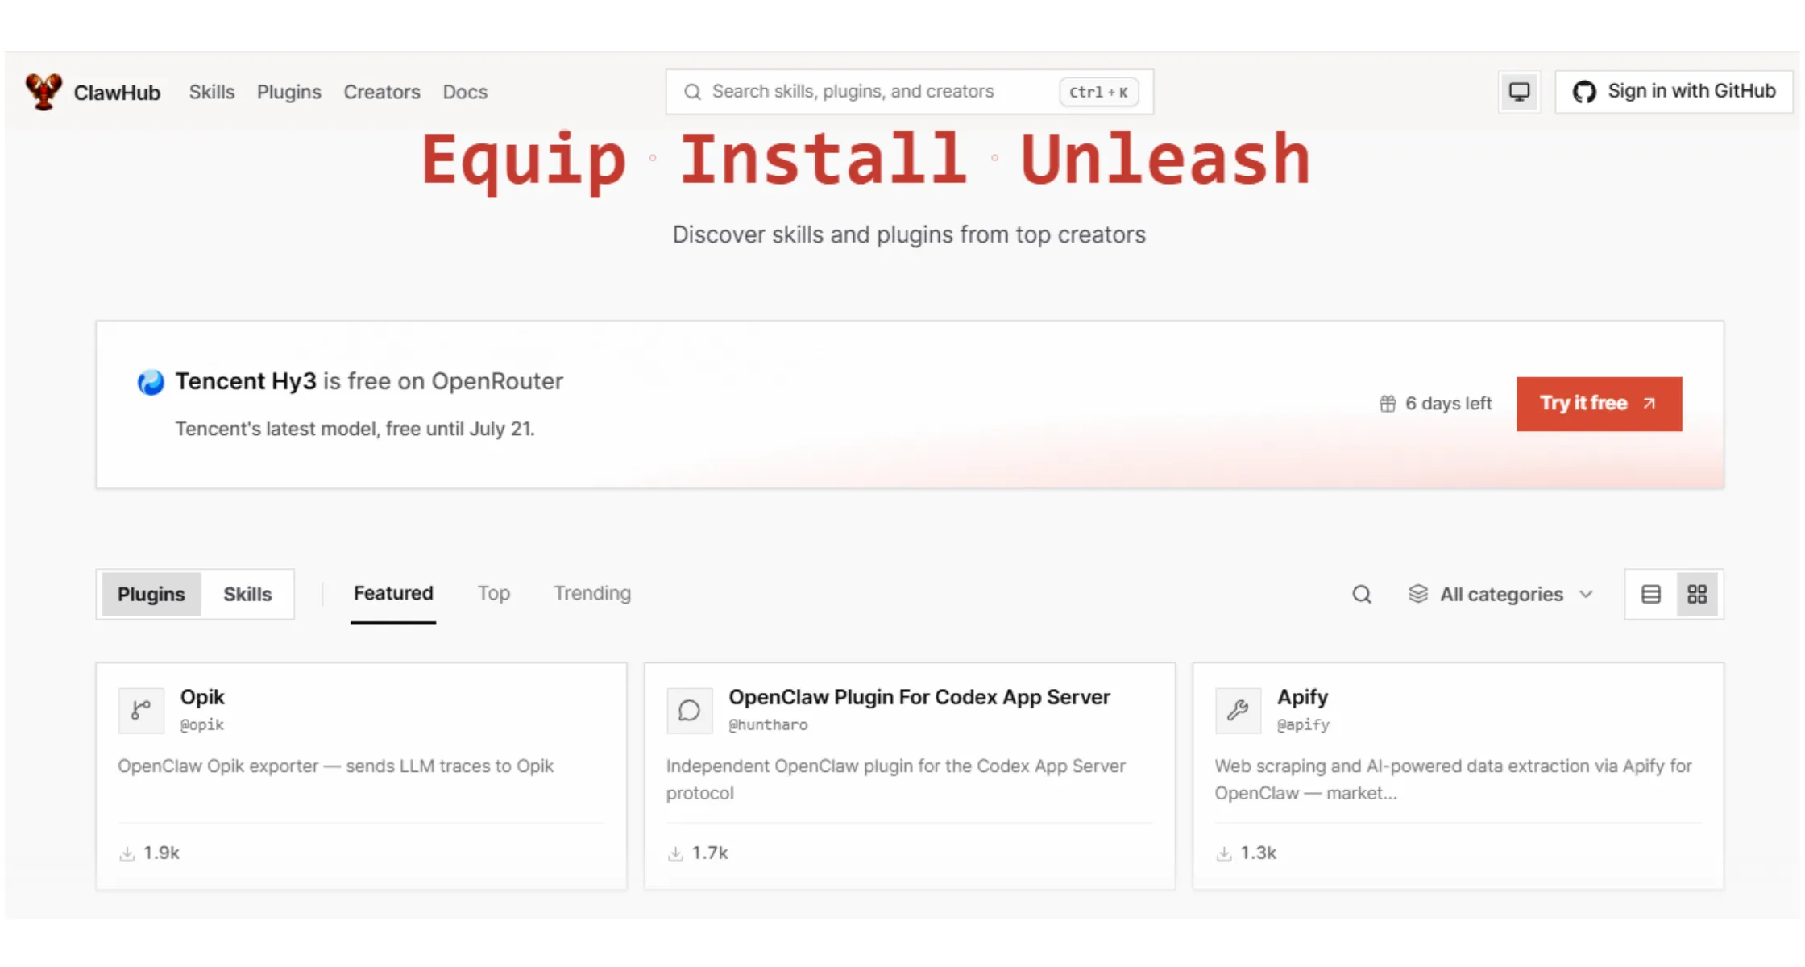Click the Independent OpenClaw plugin description text

click(896, 779)
